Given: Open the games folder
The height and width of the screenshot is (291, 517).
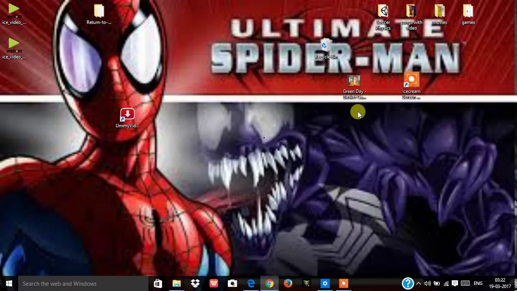Looking at the screenshot, I should (468, 14).
